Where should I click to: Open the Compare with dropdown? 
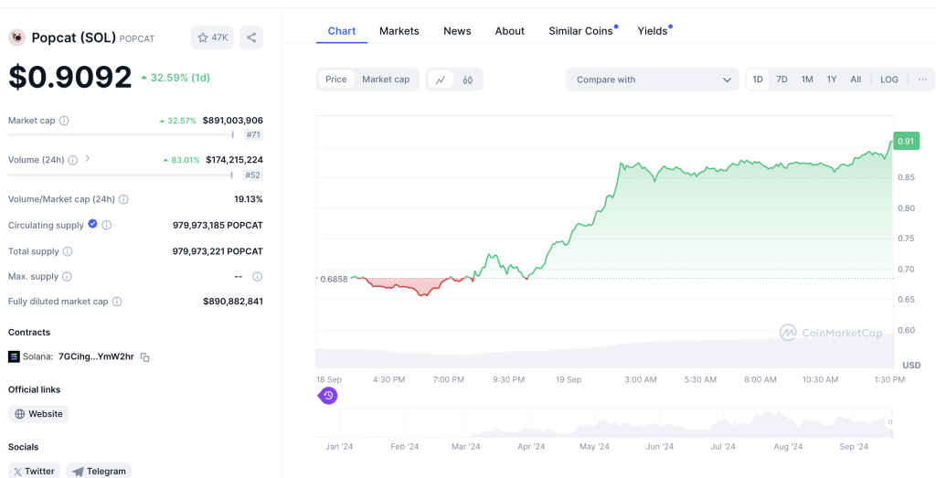point(653,80)
